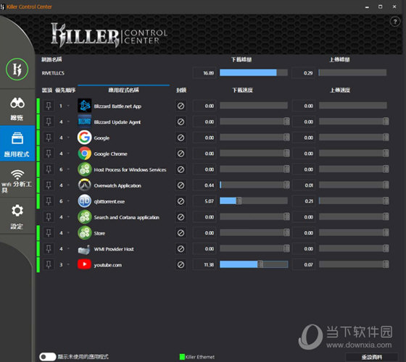Click the Search and Cortana application name
The height and width of the screenshot is (362, 406).
click(x=127, y=217)
